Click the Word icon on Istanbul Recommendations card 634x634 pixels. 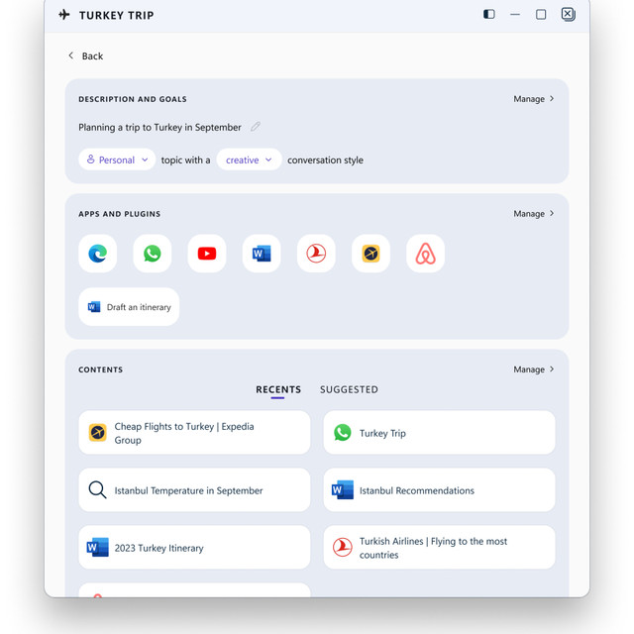(x=343, y=490)
